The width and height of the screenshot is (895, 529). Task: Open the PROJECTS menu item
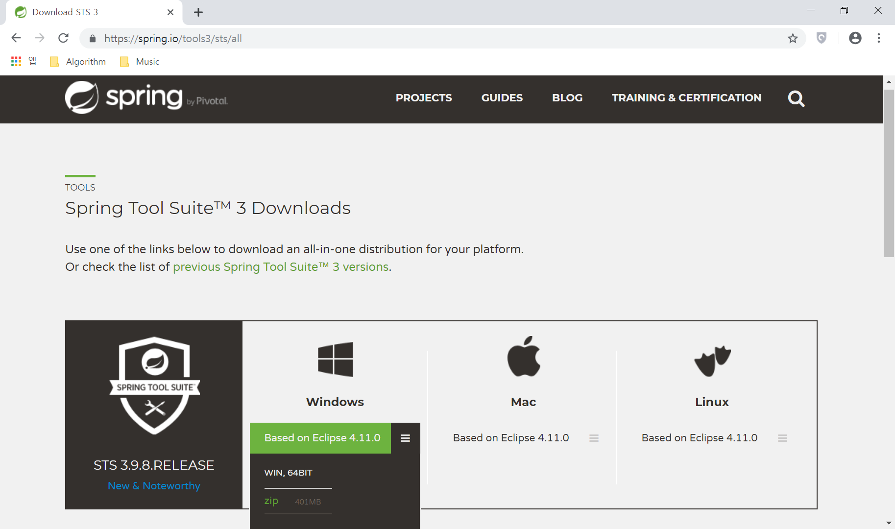tap(424, 98)
